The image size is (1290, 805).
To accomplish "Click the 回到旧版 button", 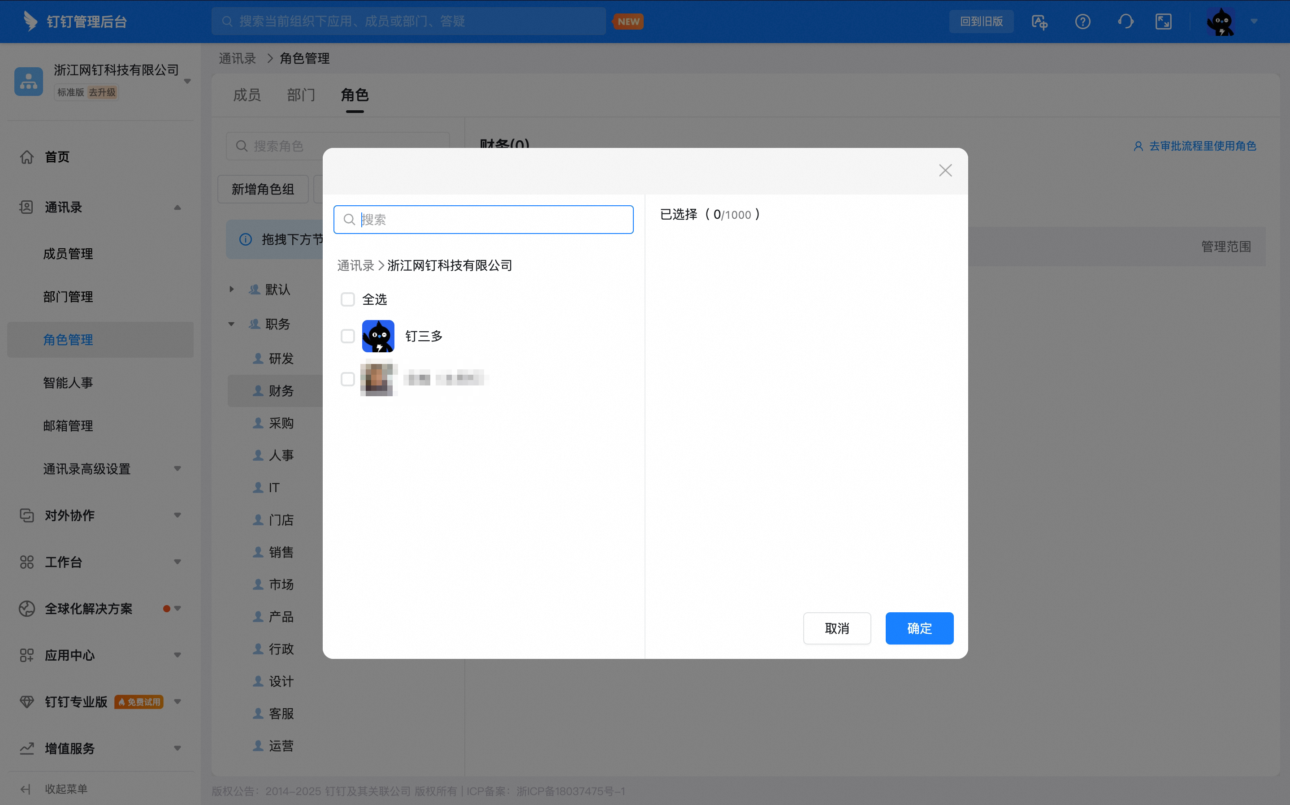I will click(981, 22).
